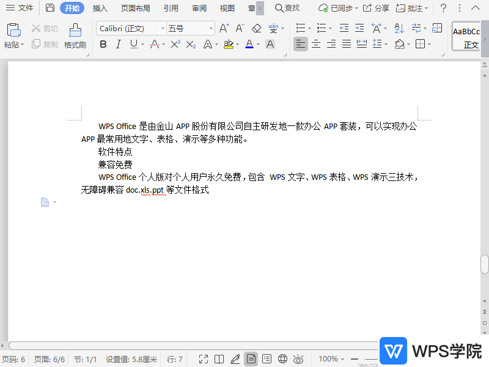This screenshot has width=489, height=367.
Task: Toggle bold formatting
Action: (103, 44)
